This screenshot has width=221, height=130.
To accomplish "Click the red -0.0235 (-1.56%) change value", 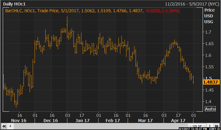I will 162,11.
